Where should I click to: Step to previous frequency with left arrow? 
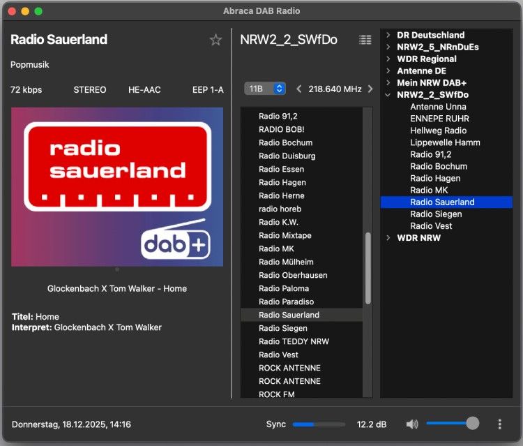point(299,89)
